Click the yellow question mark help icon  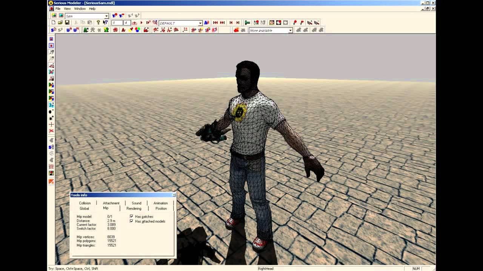(x=98, y=23)
